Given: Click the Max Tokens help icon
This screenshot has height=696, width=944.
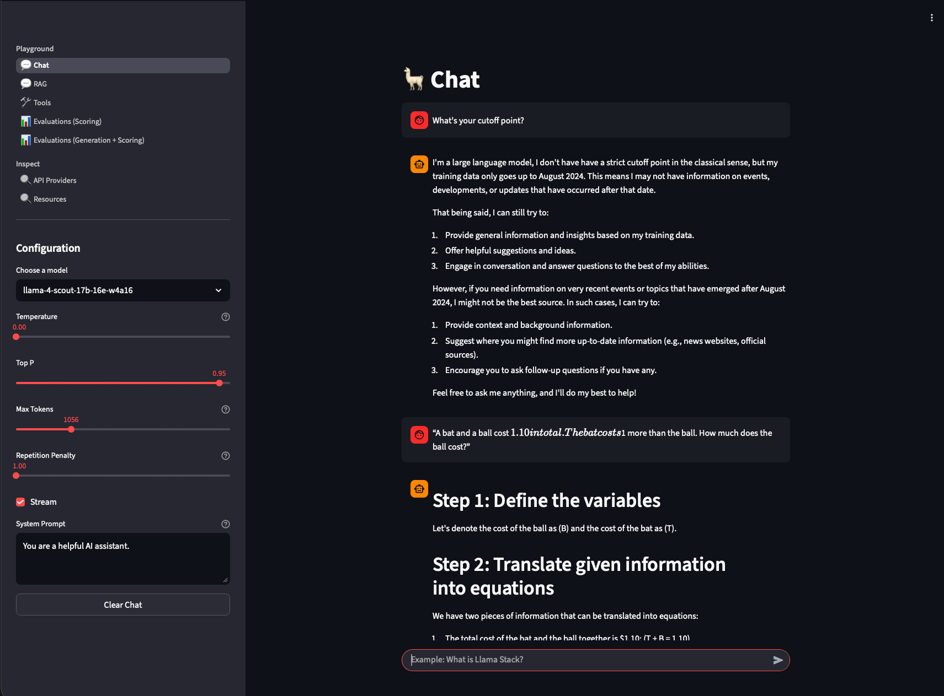Looking at the screenshot, I should (225, 409).
